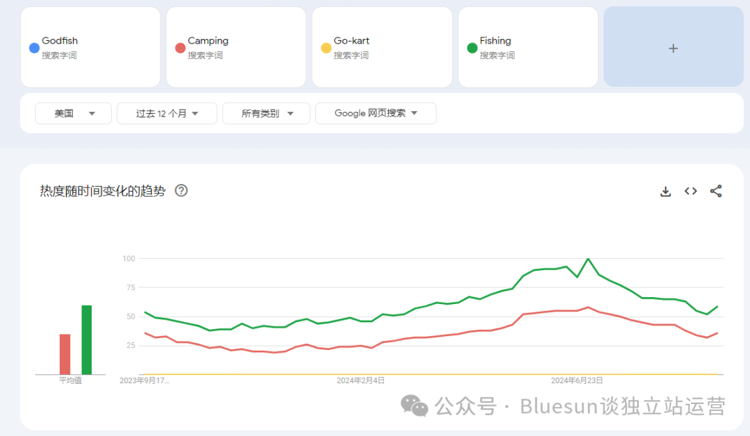Share the interest over time chart
The height and width of the screenshot is (436, 750).
pos(716,191)
